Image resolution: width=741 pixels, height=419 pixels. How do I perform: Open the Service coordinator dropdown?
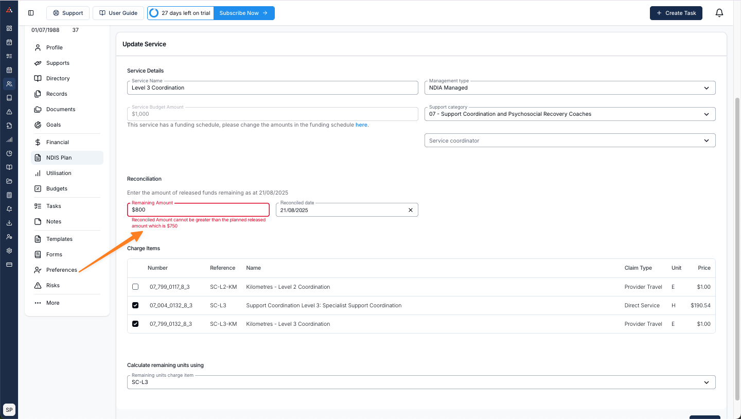click(570, 140)
